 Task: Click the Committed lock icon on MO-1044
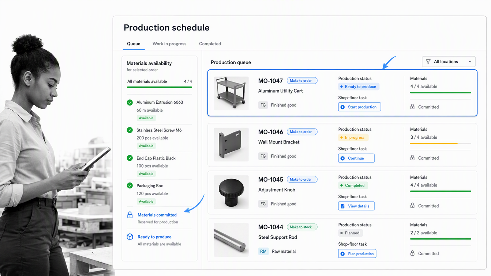pos(412,253)
